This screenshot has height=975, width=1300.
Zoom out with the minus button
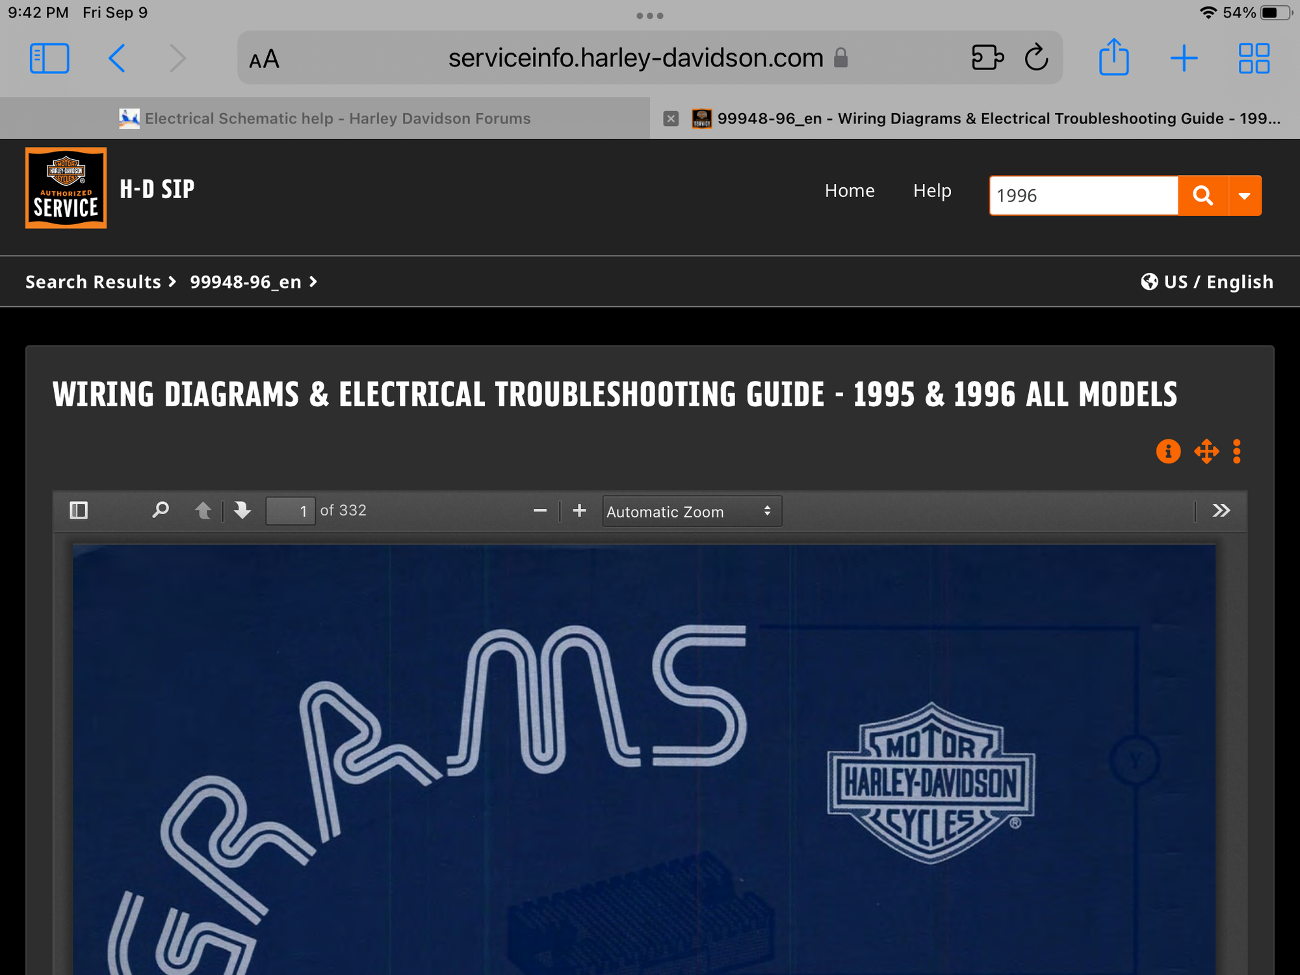(x=539, y=511)
